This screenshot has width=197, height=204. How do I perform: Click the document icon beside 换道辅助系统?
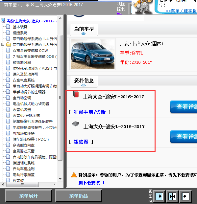[8, 163]
